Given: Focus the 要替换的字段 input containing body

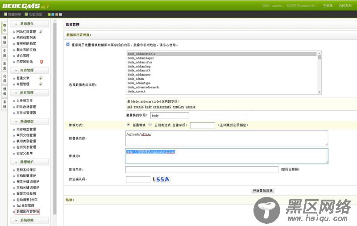Looking at the screenshot, I should point(170,116).
